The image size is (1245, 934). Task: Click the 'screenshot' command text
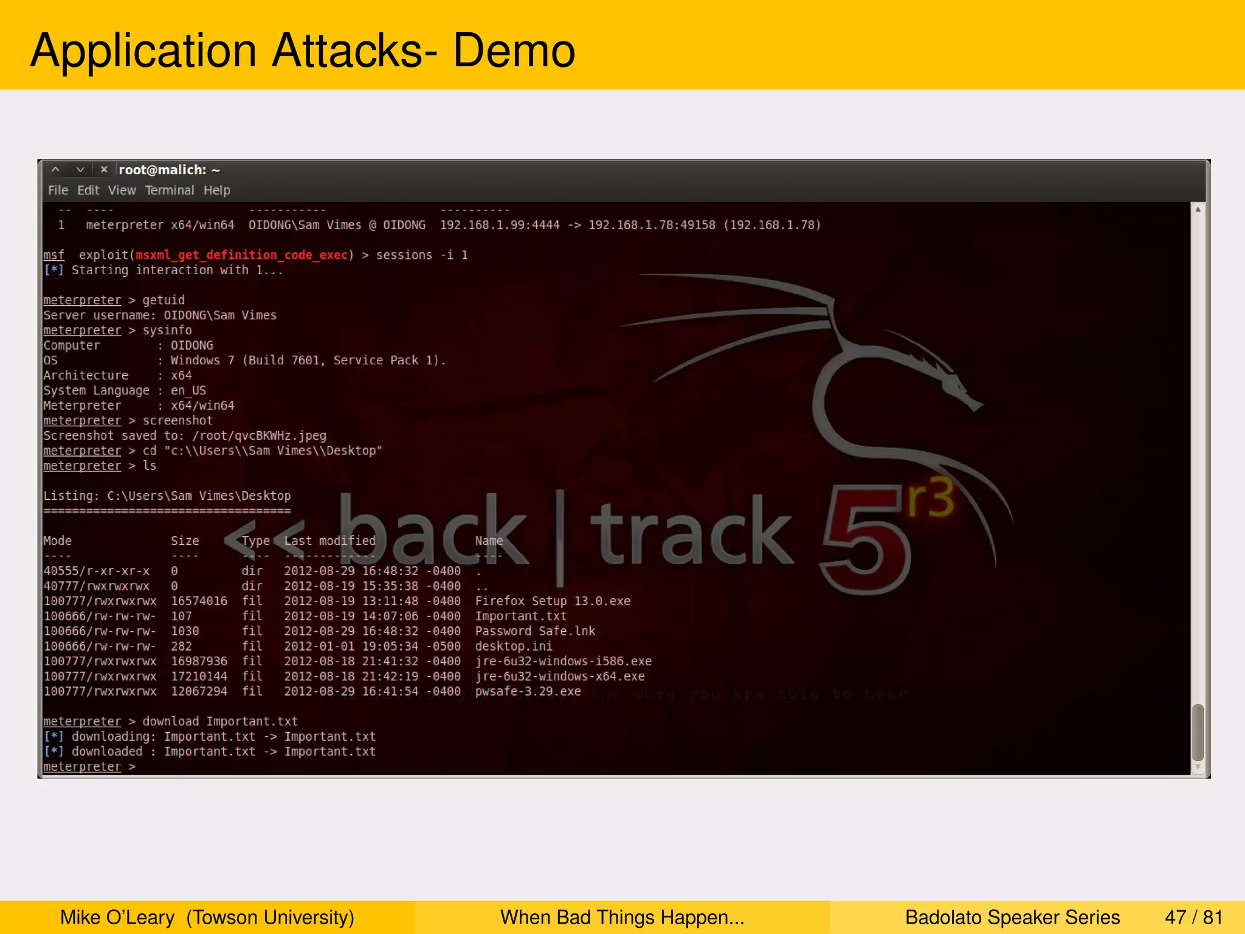[x=178, y=421]
